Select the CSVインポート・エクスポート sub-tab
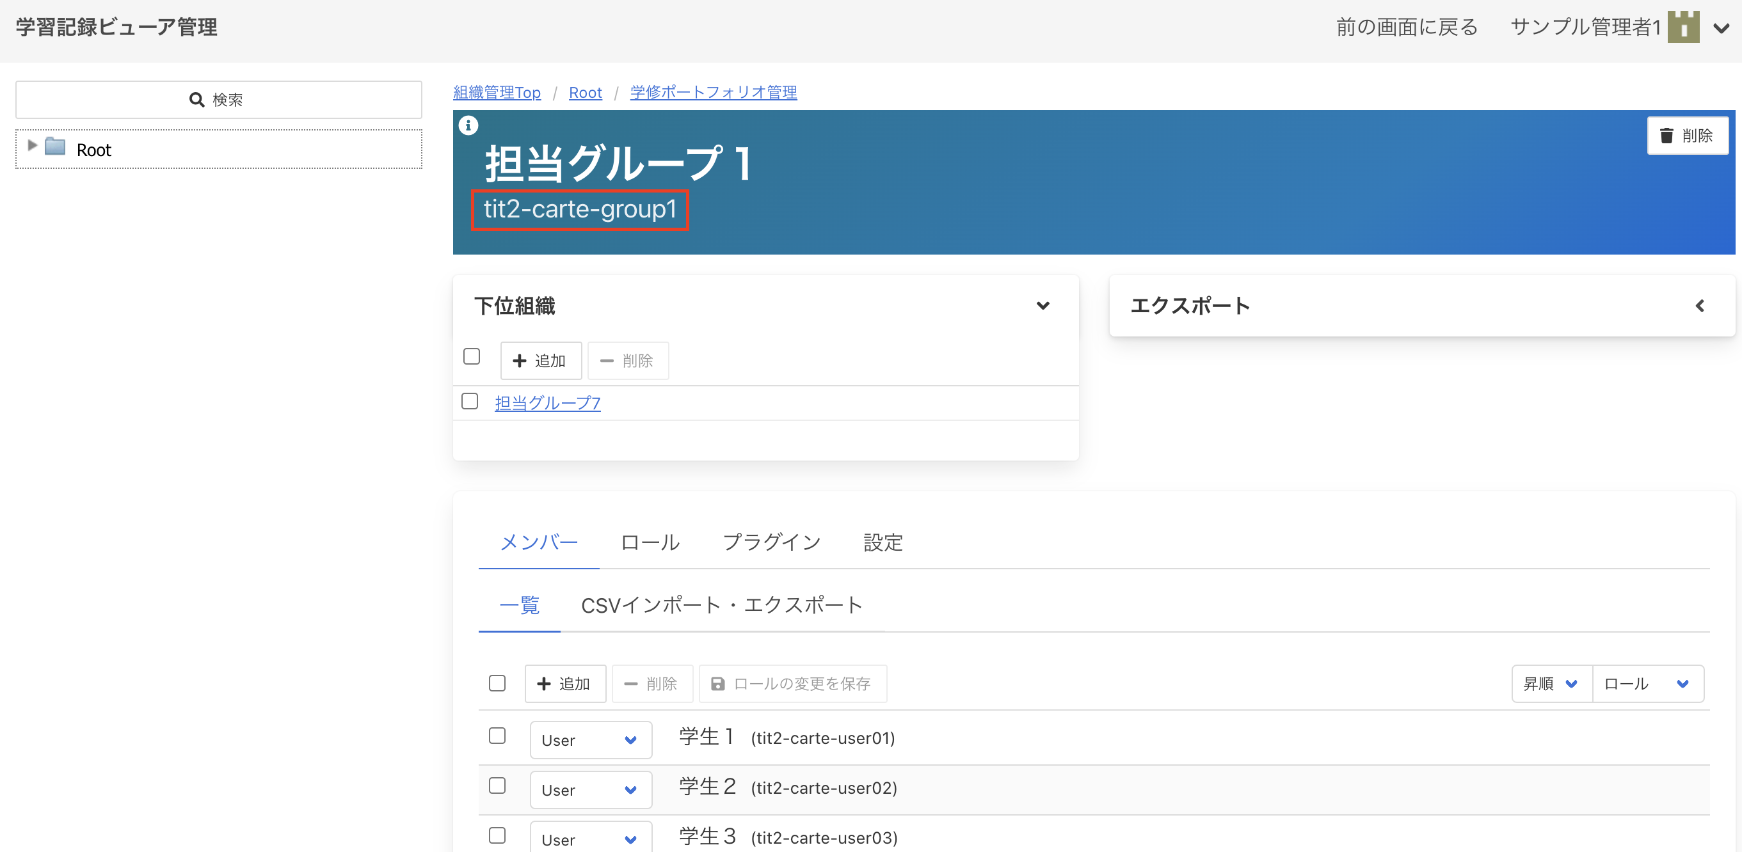 pyautogui.click(x=721, y=604)
